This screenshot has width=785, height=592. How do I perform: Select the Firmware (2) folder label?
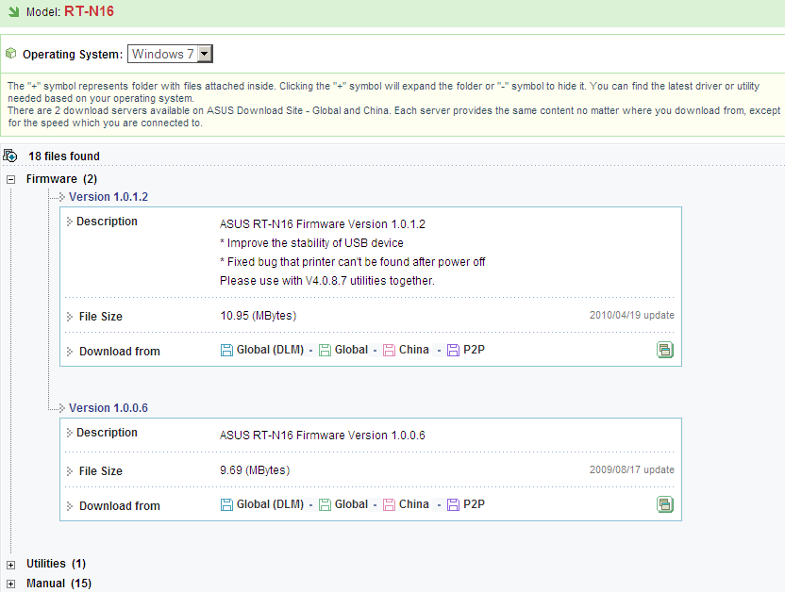click(61, 179)
